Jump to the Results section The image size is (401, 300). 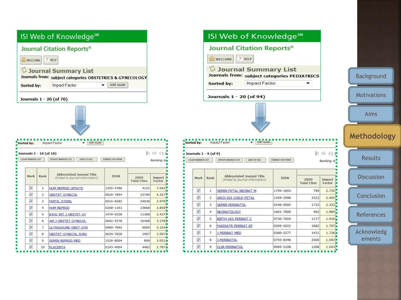(x=371, y=158)
